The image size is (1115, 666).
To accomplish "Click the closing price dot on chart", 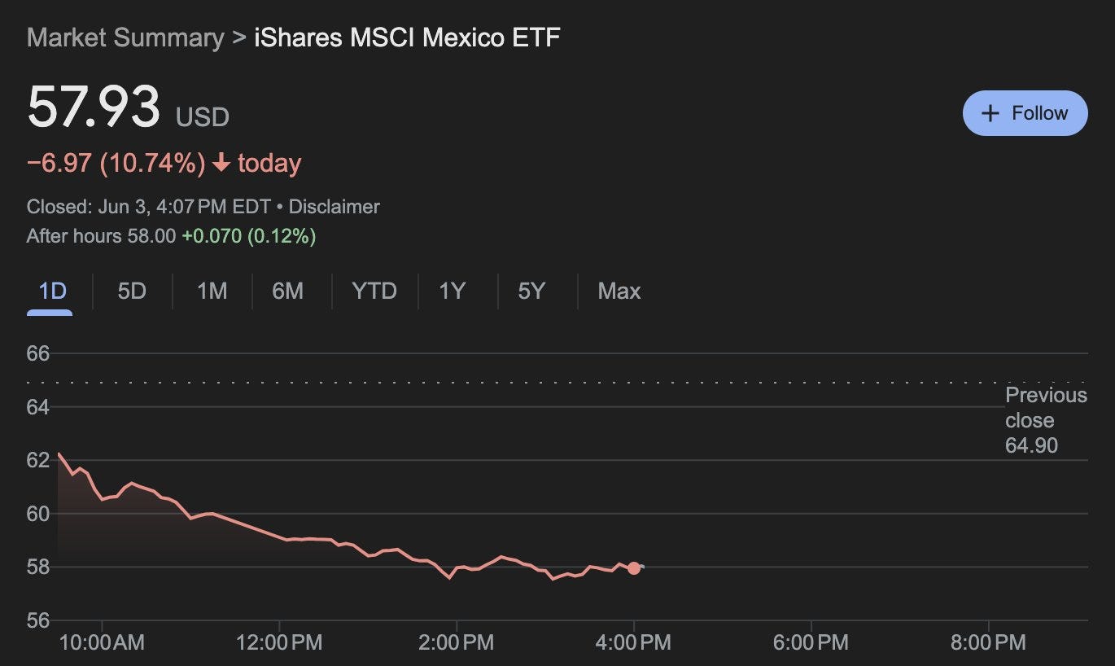I will 633,568.
